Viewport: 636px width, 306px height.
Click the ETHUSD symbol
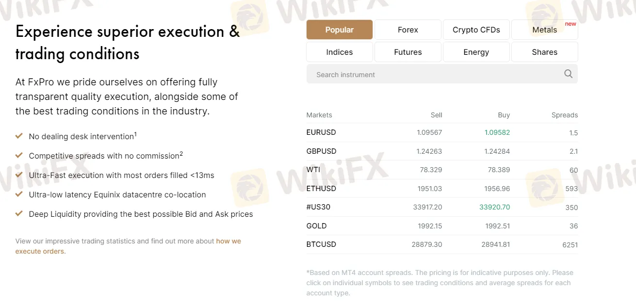321,189
